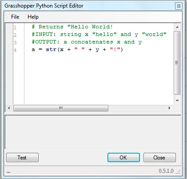187x179 pixels.
Task: Click the horizontal scrollbar left arrow
Action: click(x=9, y=108)
